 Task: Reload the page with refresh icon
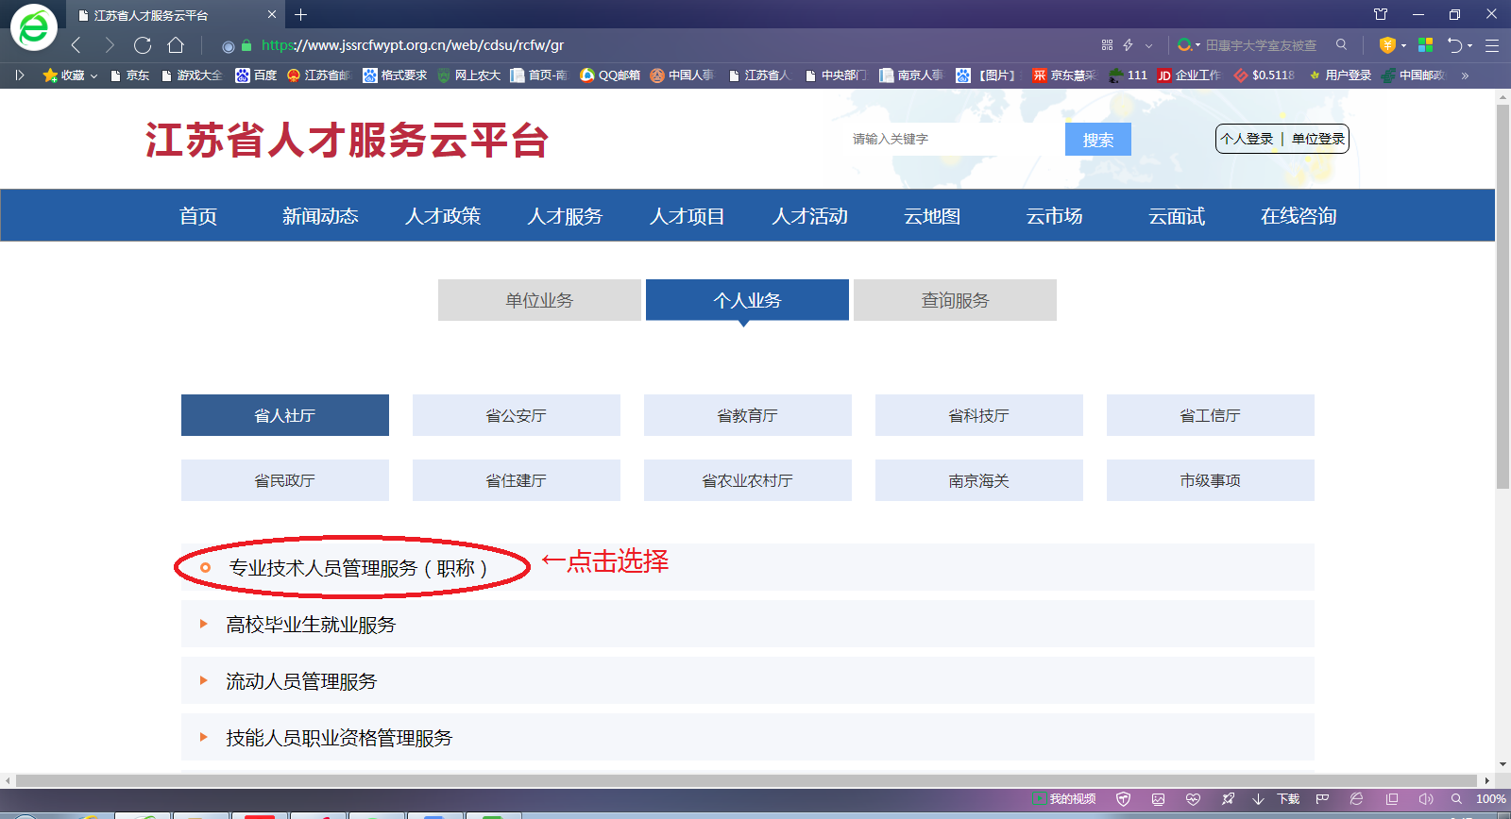pos(143,45)
